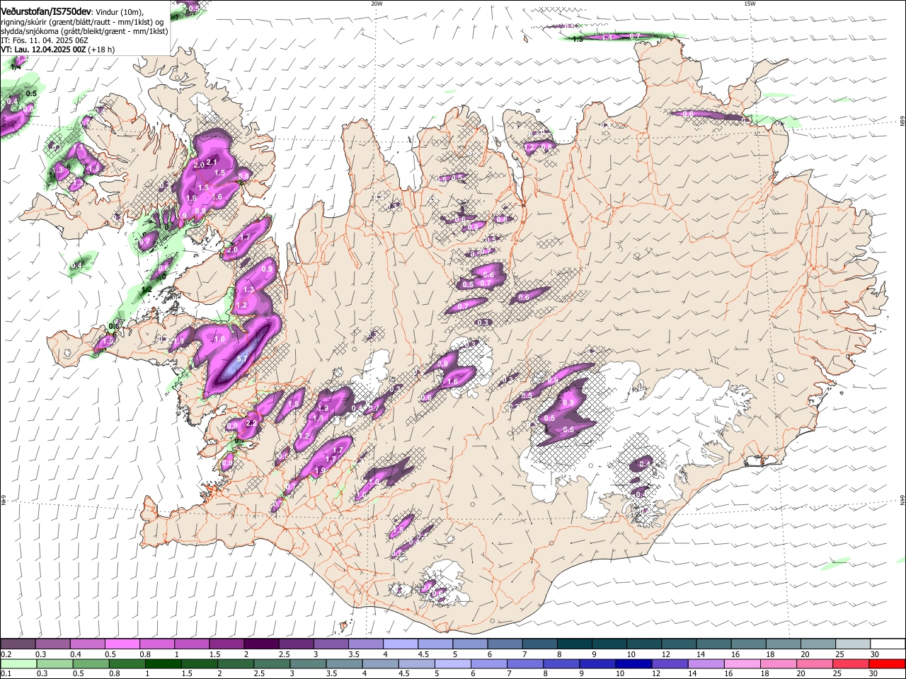Click the bright red swatch labeled 30 in lower legend
906x679 pixels.
pyautogui.click(x=887, y=663)
